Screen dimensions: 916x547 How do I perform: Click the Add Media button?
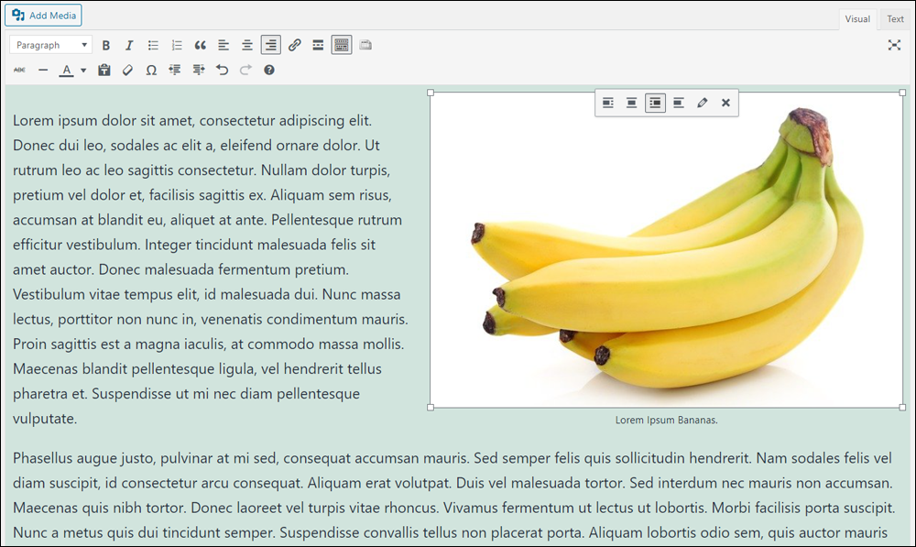click(43, 16)
